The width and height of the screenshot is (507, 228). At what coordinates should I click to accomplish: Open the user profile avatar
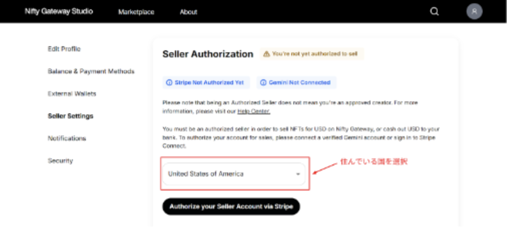[474, 12]
